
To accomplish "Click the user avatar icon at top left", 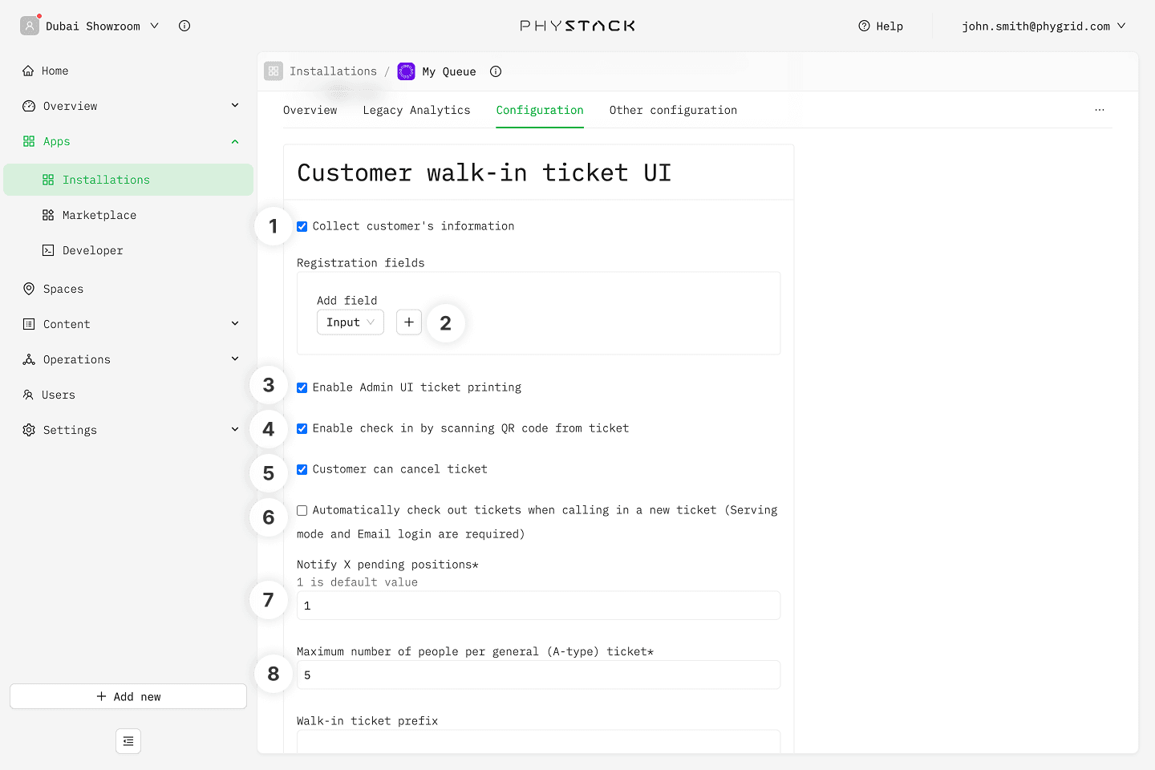I will point(30,26).
